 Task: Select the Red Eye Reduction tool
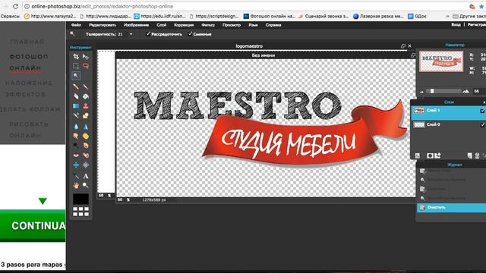(x=76, y=155)
